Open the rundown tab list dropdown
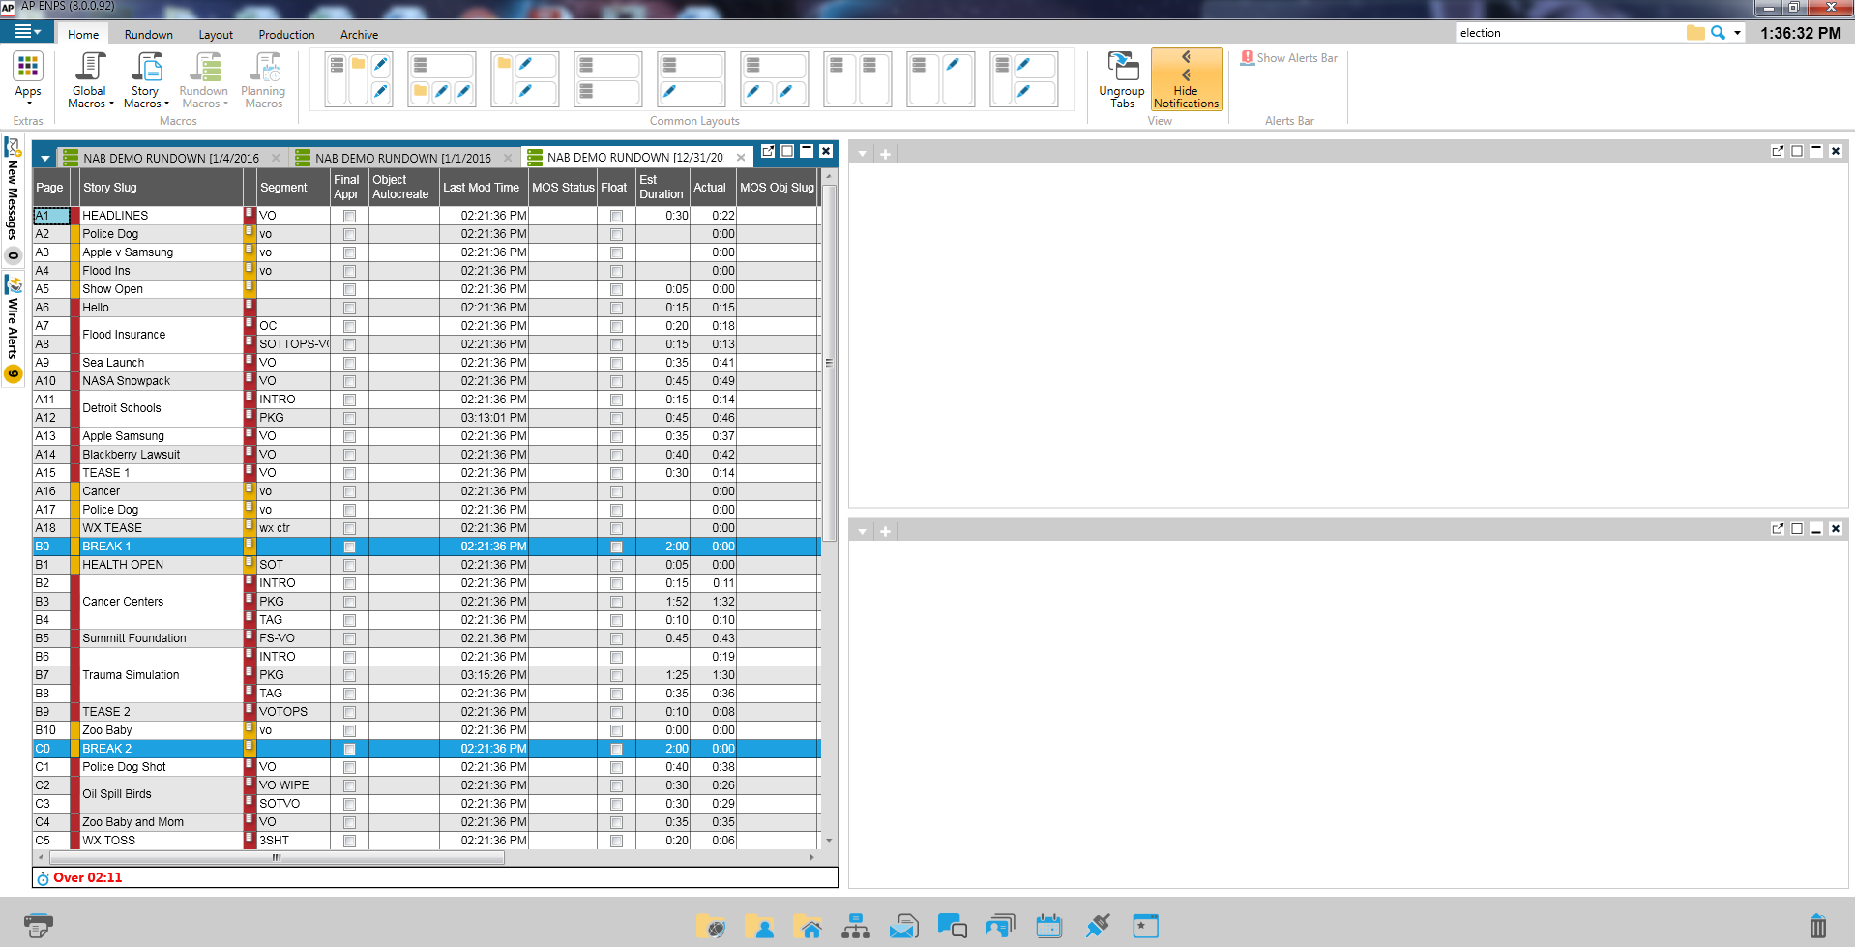Viewport: 1855px width, 947px height. 44,158
